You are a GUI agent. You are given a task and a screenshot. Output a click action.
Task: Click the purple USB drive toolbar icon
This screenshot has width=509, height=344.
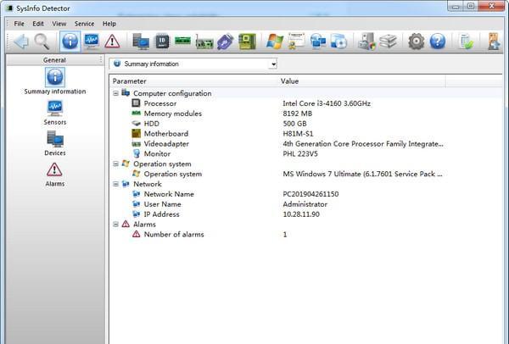click(x=226, y=42)
